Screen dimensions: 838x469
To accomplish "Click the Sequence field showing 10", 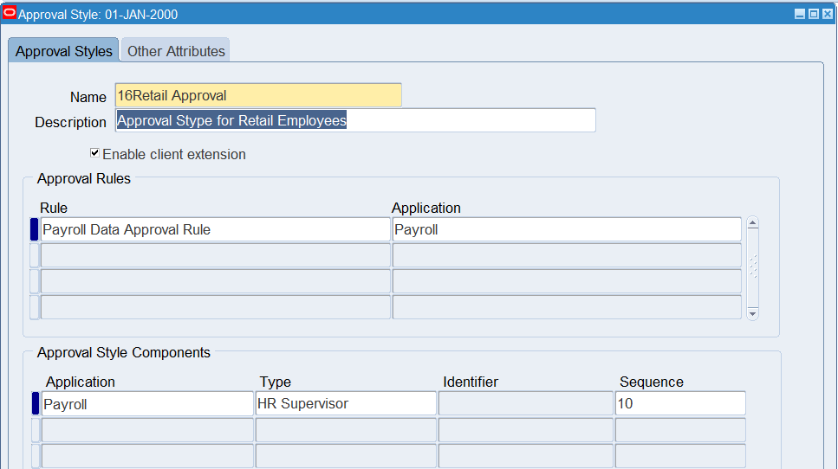I will coord(679,403).
